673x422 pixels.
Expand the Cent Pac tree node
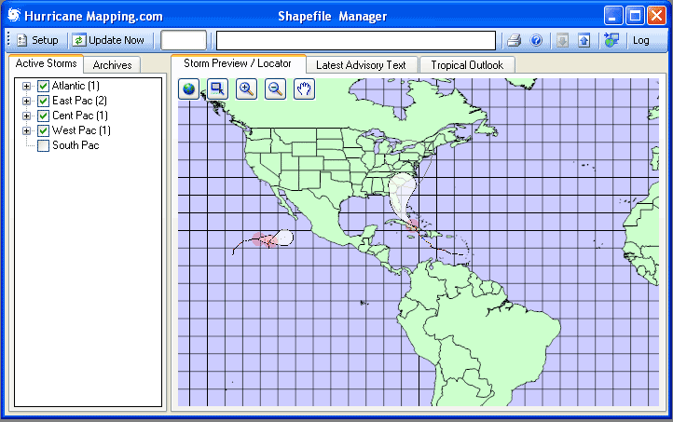pos(27,116)
